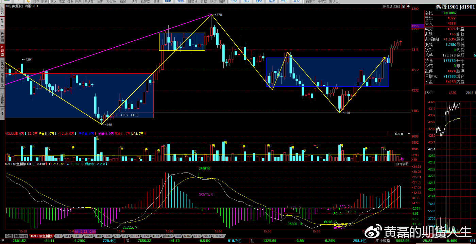This screenshot has width=476, height=244.
Task: Open the 成交量 indicator dropdown arrow
Action: (409, 134)
